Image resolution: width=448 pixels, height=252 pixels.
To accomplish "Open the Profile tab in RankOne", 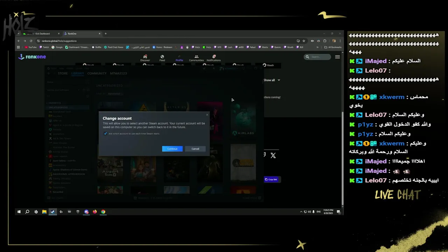I will point(179,58).
